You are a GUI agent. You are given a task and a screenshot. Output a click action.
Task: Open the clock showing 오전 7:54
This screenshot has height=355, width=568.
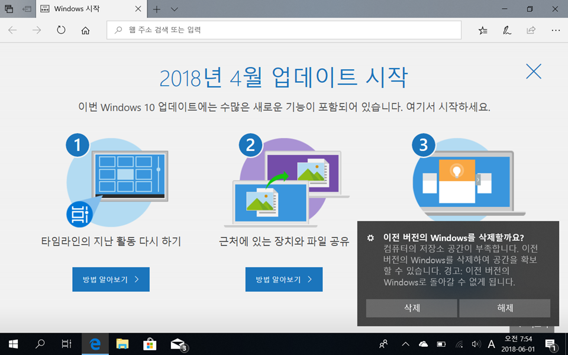click(x=518, y=344)
